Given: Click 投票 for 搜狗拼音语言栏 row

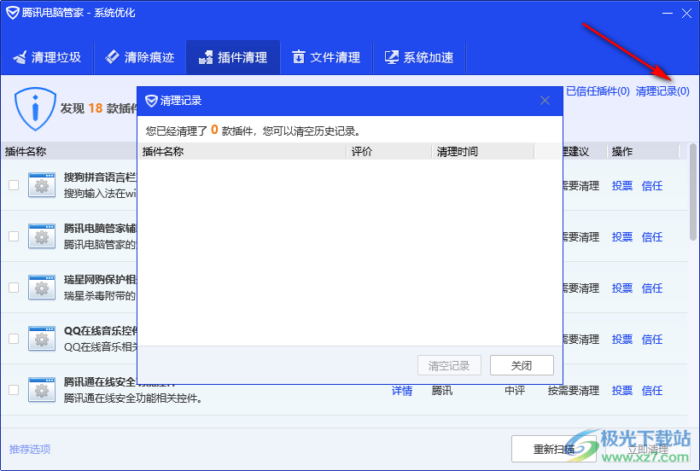Looking at the screenshot, I should (x=621, y=185).
